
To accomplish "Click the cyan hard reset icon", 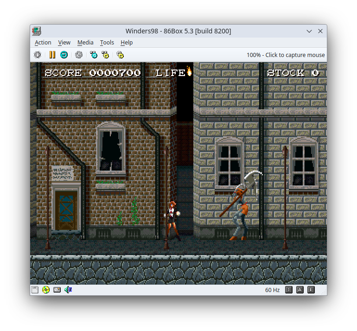I will click(64, 55).
